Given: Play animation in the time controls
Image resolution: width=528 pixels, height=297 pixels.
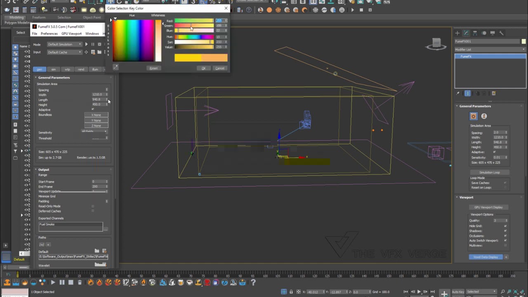Looking at the screenshot, I should coord(419,292).
